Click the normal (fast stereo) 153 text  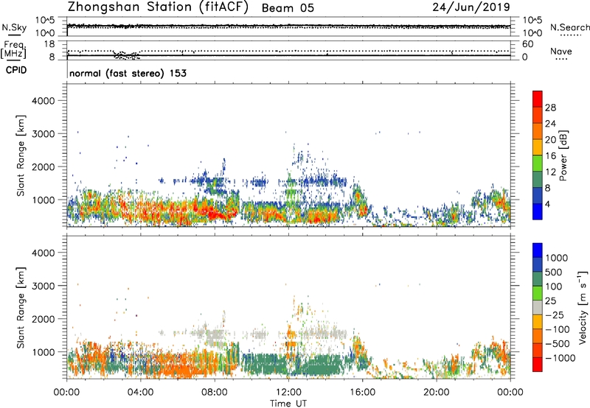point(128,73)
